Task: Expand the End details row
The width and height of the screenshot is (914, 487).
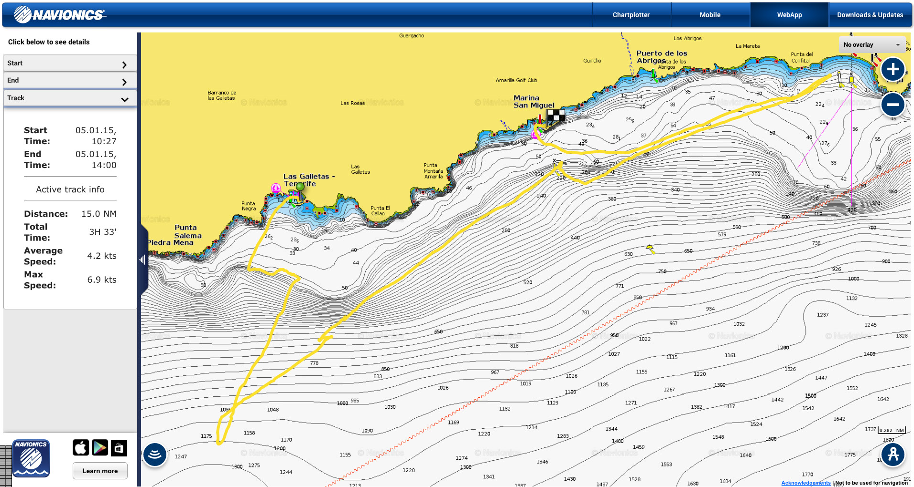Action: tap(70, 81)
